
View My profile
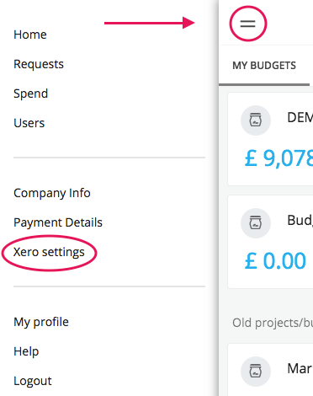point(41,322)
